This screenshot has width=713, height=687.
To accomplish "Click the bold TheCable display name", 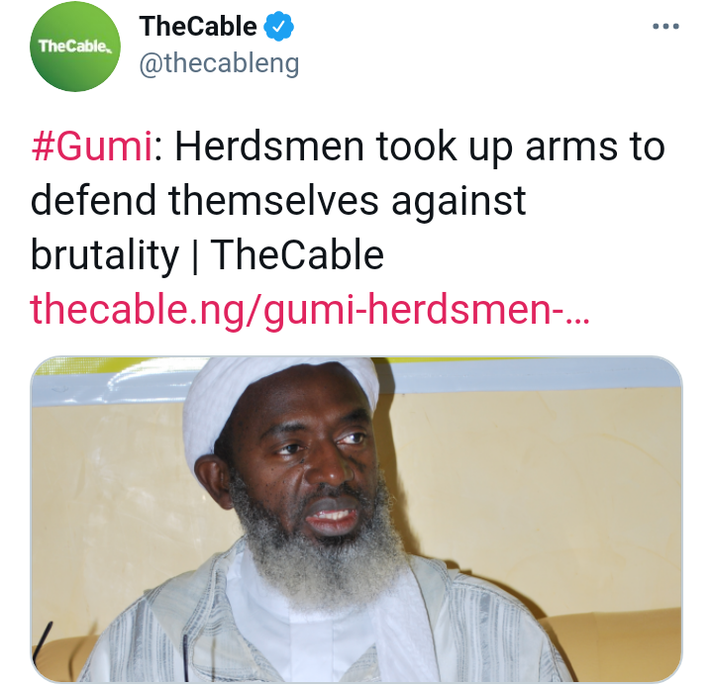I will tap(198, 27).
